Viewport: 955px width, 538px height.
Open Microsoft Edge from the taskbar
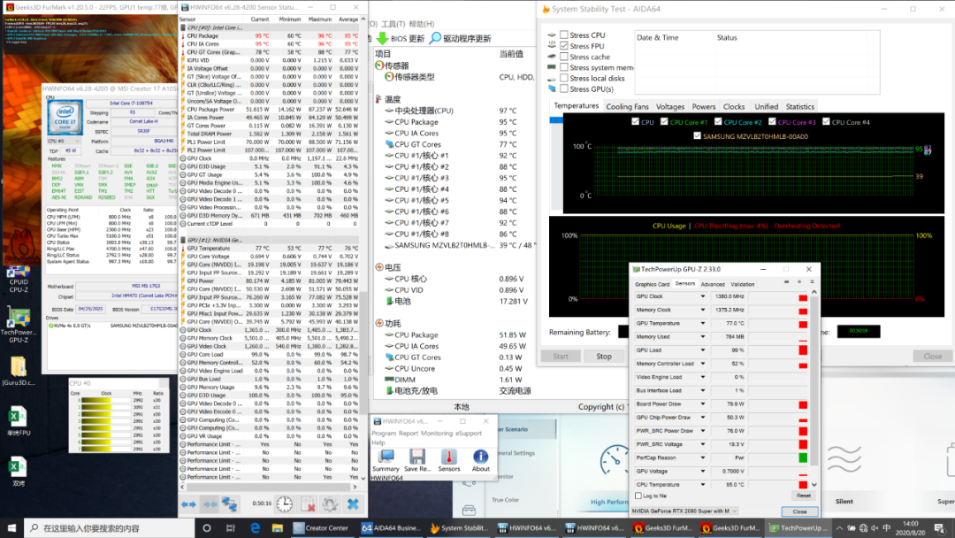tap(256, 528)
